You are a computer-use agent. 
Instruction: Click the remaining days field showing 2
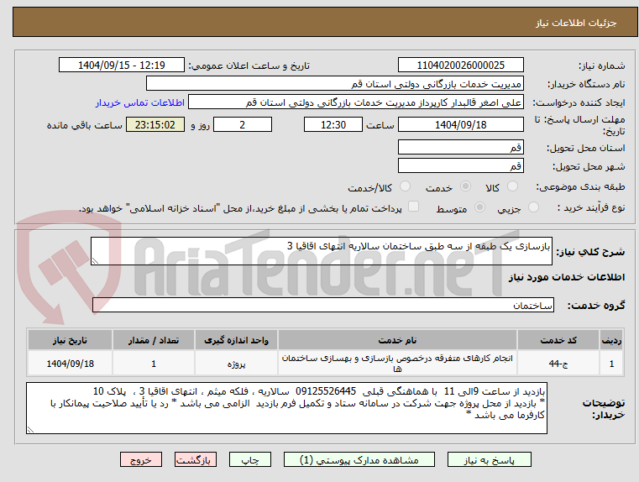pos(243,124)
